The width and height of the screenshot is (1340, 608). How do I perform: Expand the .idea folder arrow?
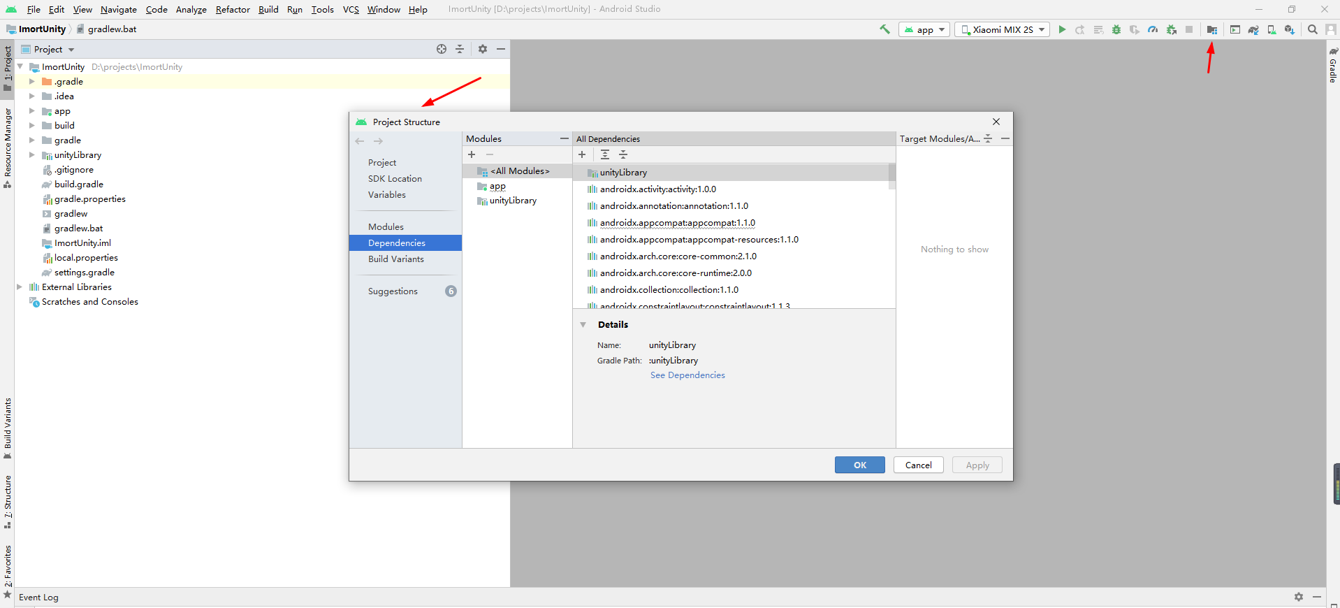(x=31, y=96)
